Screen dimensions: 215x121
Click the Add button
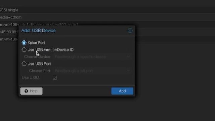coord(122,91)
